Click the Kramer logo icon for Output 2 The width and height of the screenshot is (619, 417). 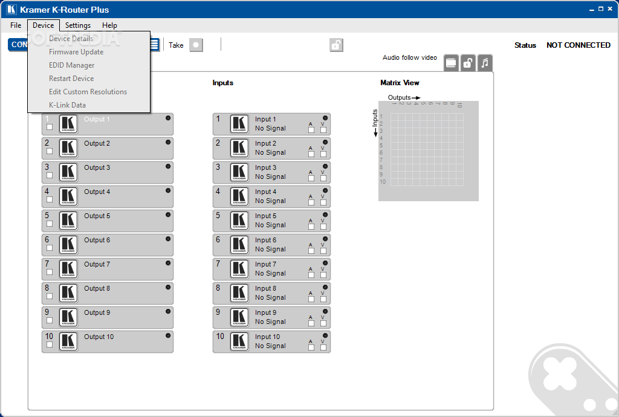(68, 148)
